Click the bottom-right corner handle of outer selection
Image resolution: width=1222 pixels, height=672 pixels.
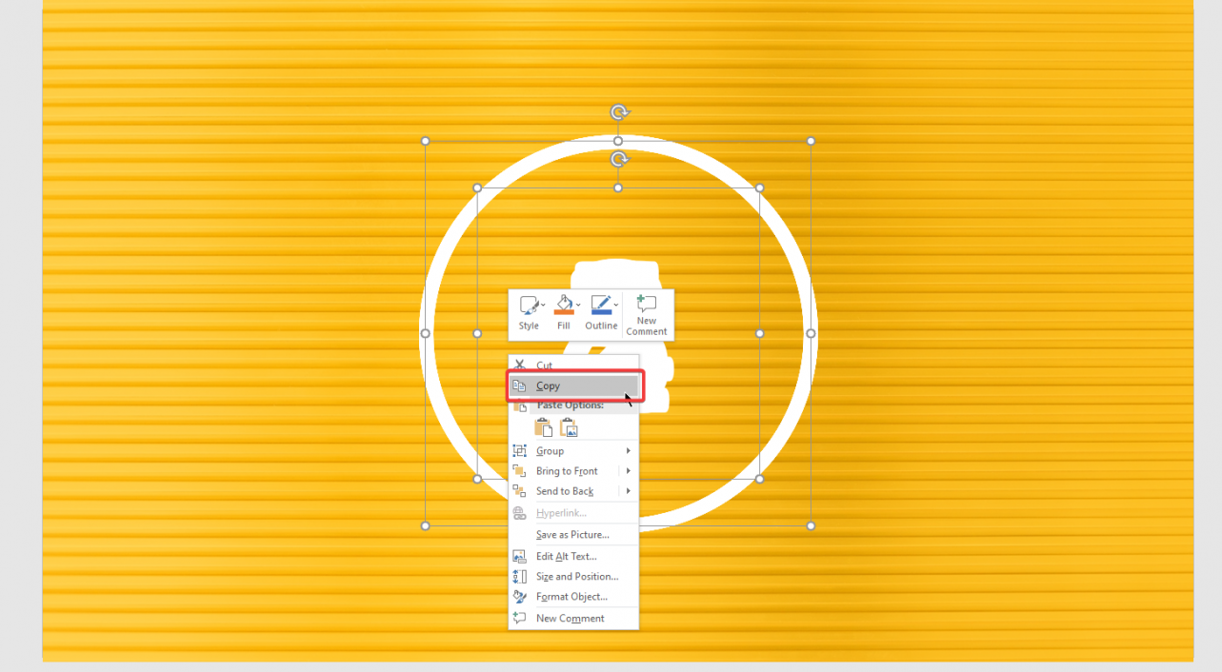811,525
